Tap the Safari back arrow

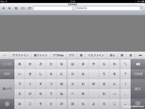pyautogui.click(x=4, y=8)
